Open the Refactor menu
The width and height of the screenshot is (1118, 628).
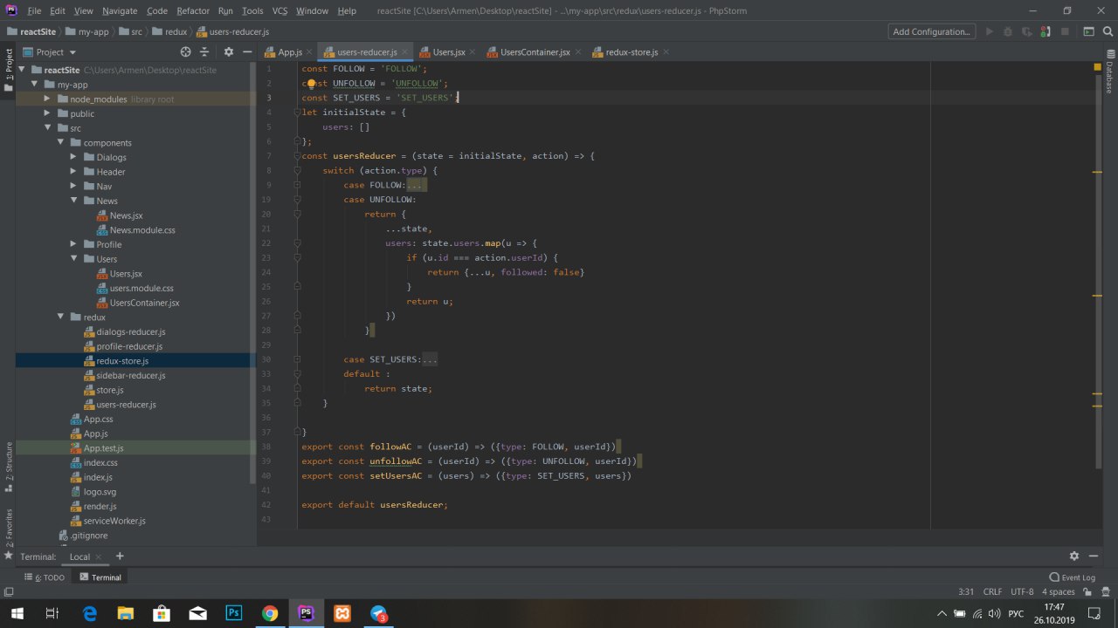click(x=192, y=10)
